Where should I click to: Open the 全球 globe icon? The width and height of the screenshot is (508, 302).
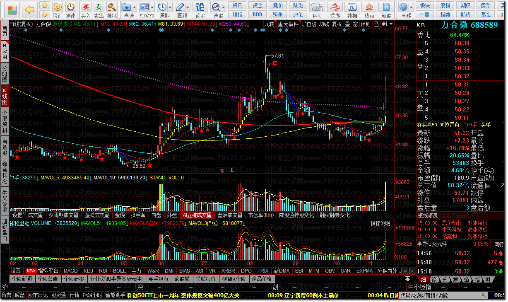[x=403, y=7]
